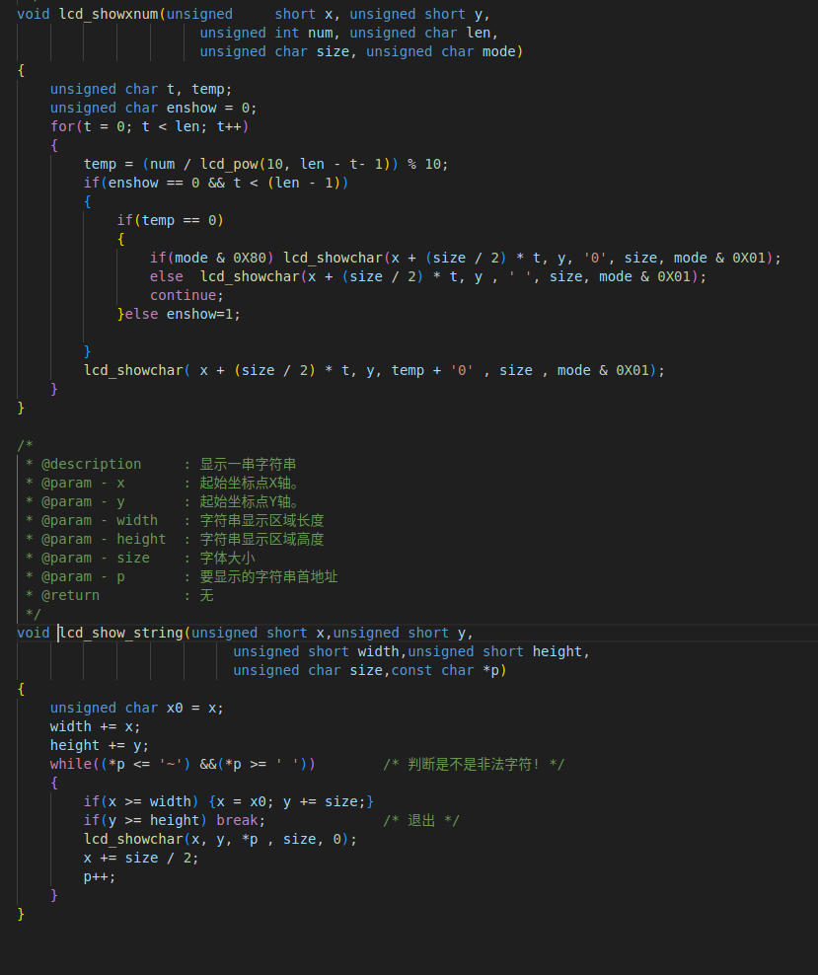The image size is (818, 975).
Task: Click the 'unsigned char t, temp;' declaration
Action: (141, 89)
